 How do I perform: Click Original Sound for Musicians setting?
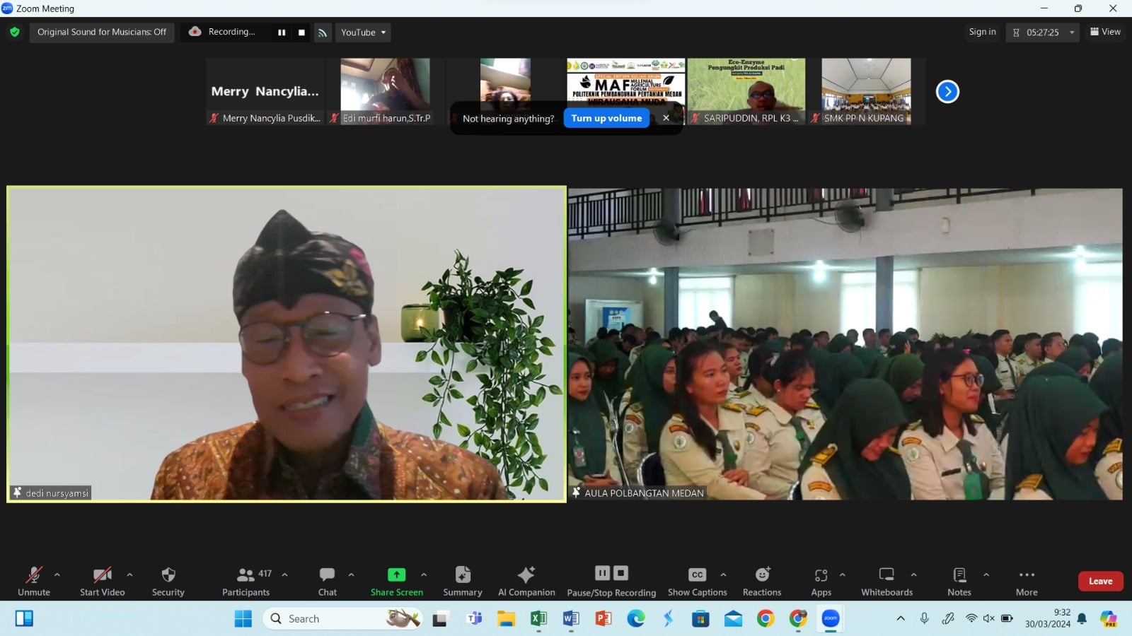(102, 32)
